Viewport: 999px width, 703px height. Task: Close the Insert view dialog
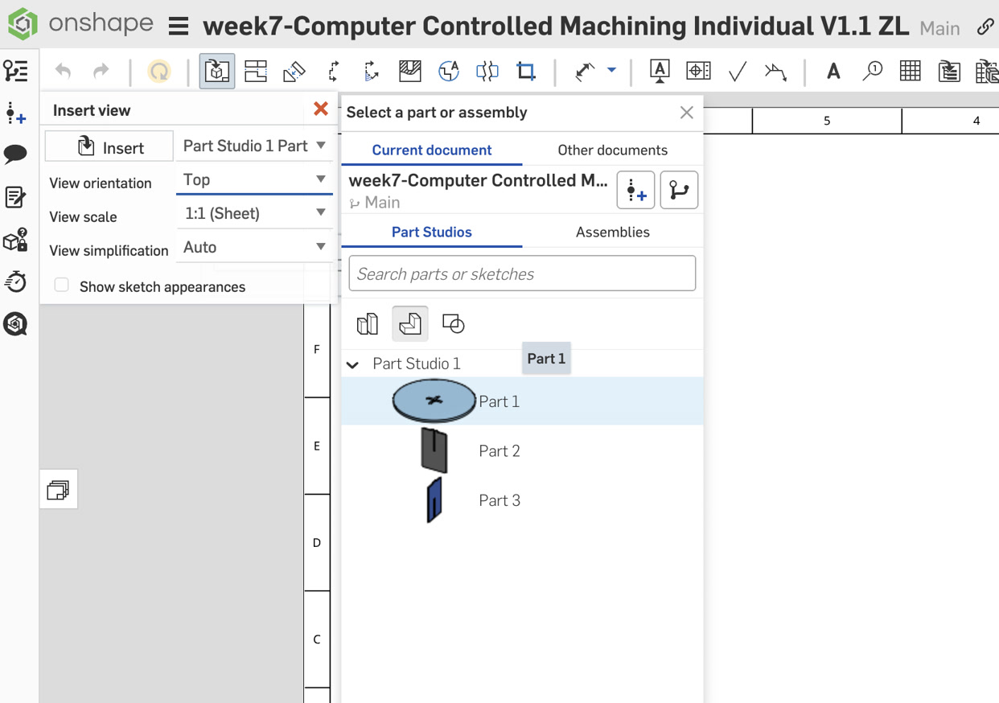pos(321,109)
